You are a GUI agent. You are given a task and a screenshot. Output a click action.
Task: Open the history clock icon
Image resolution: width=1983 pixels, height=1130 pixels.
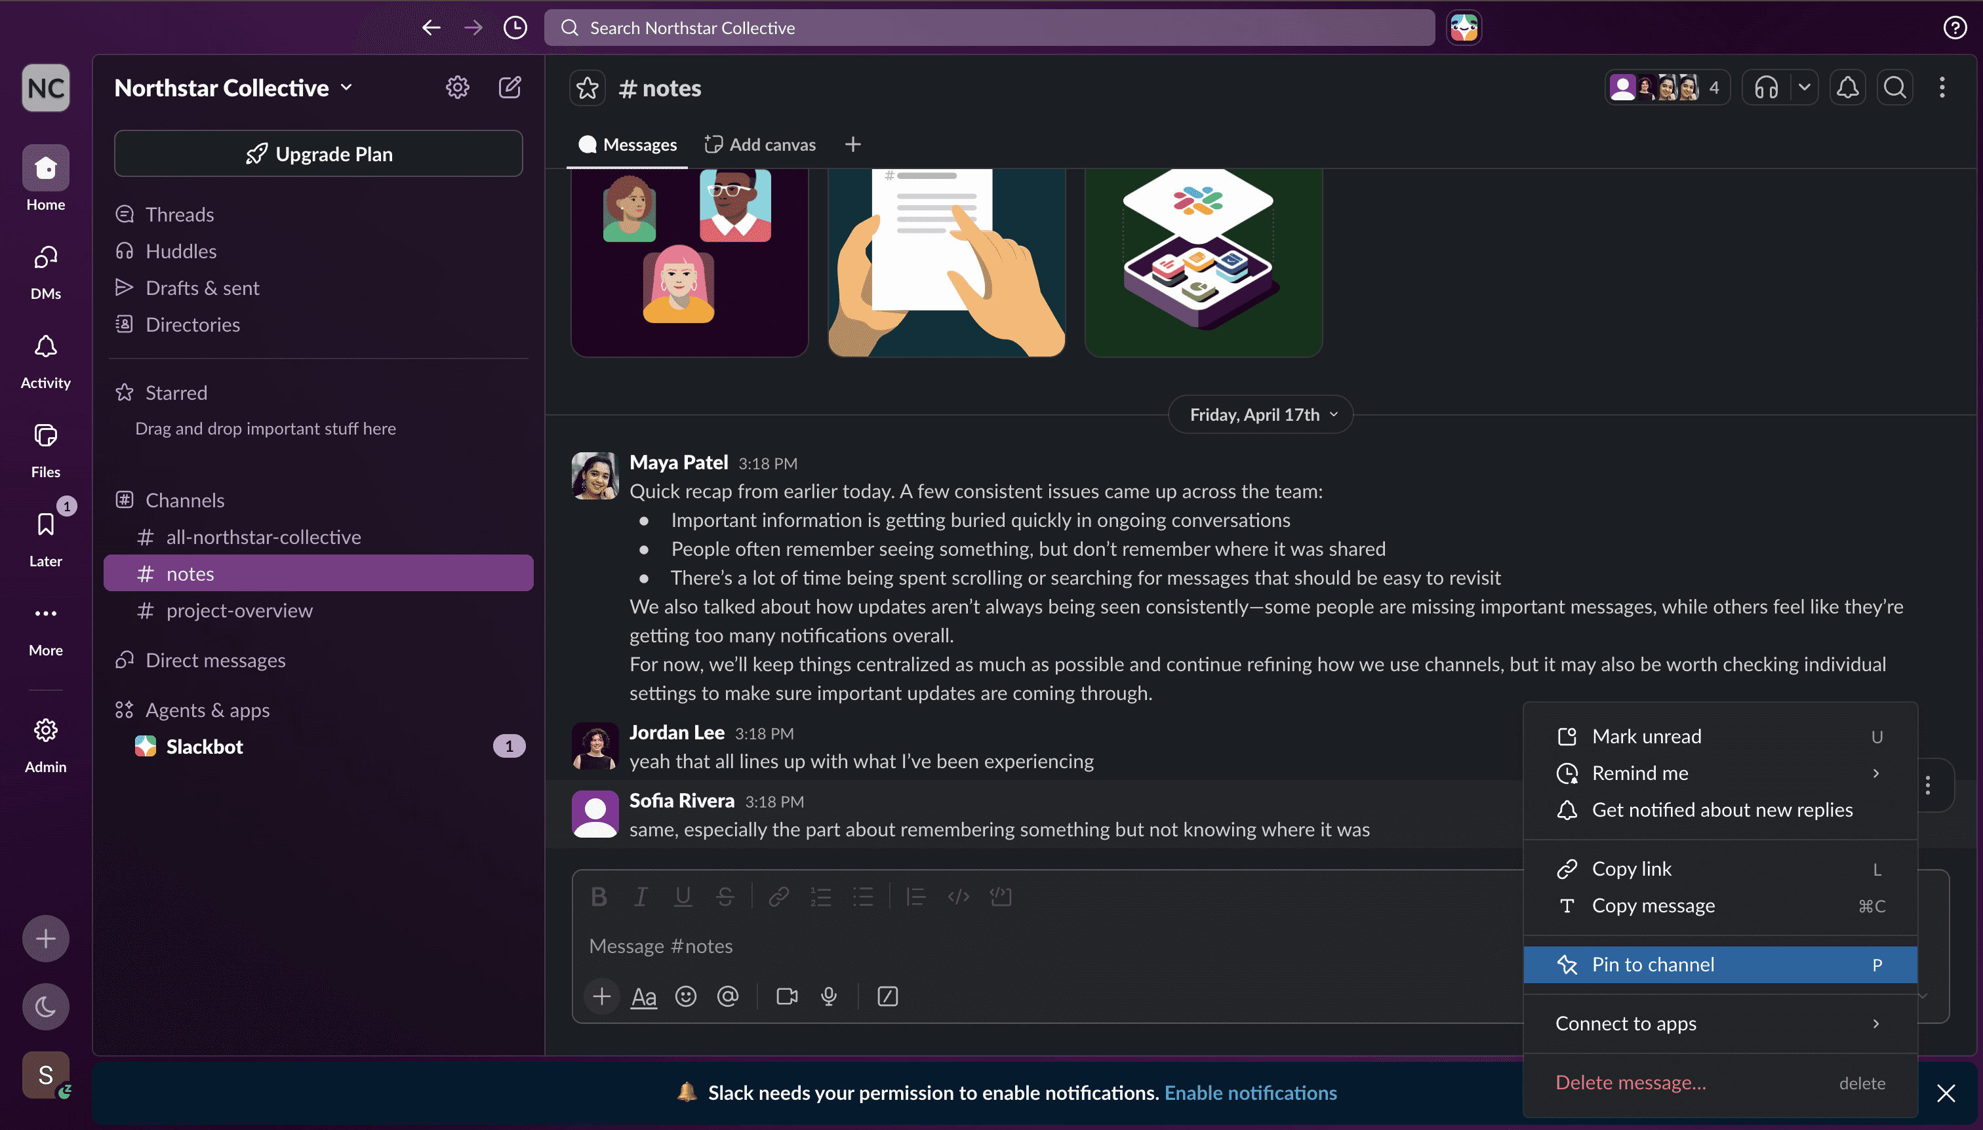(x=515, y=28)
